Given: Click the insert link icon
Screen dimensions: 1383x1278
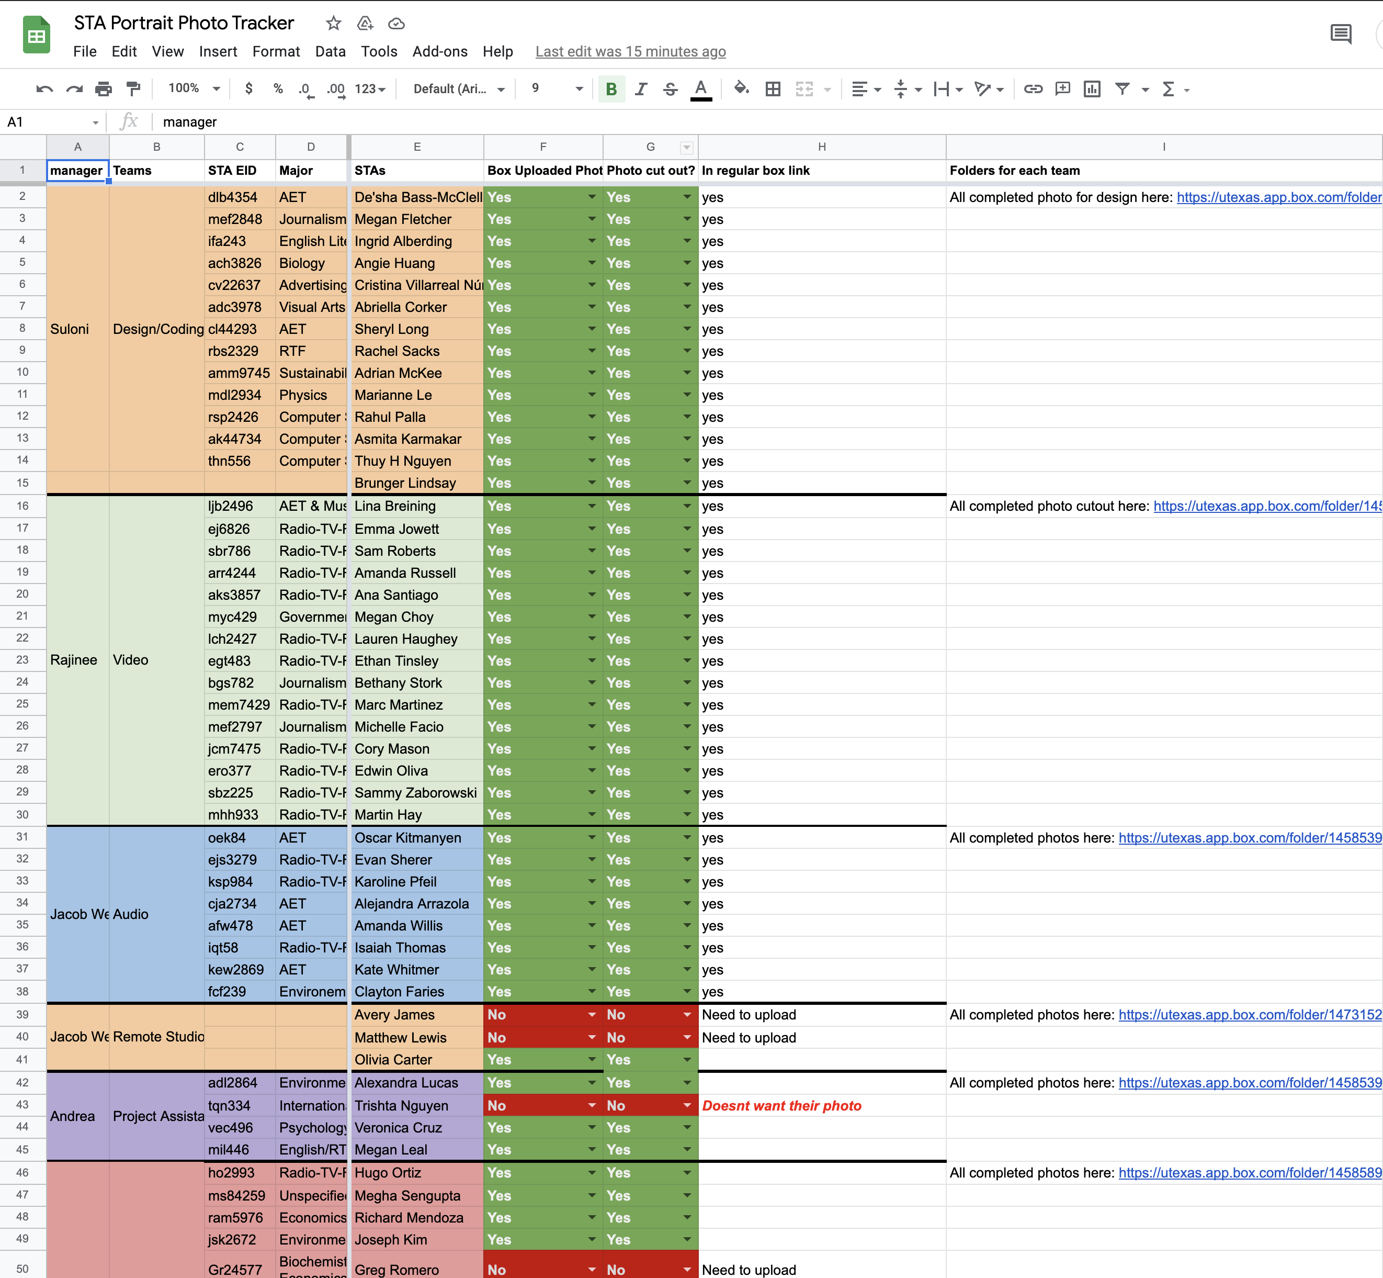Looking at the screenshot, I should [1033, 88].
